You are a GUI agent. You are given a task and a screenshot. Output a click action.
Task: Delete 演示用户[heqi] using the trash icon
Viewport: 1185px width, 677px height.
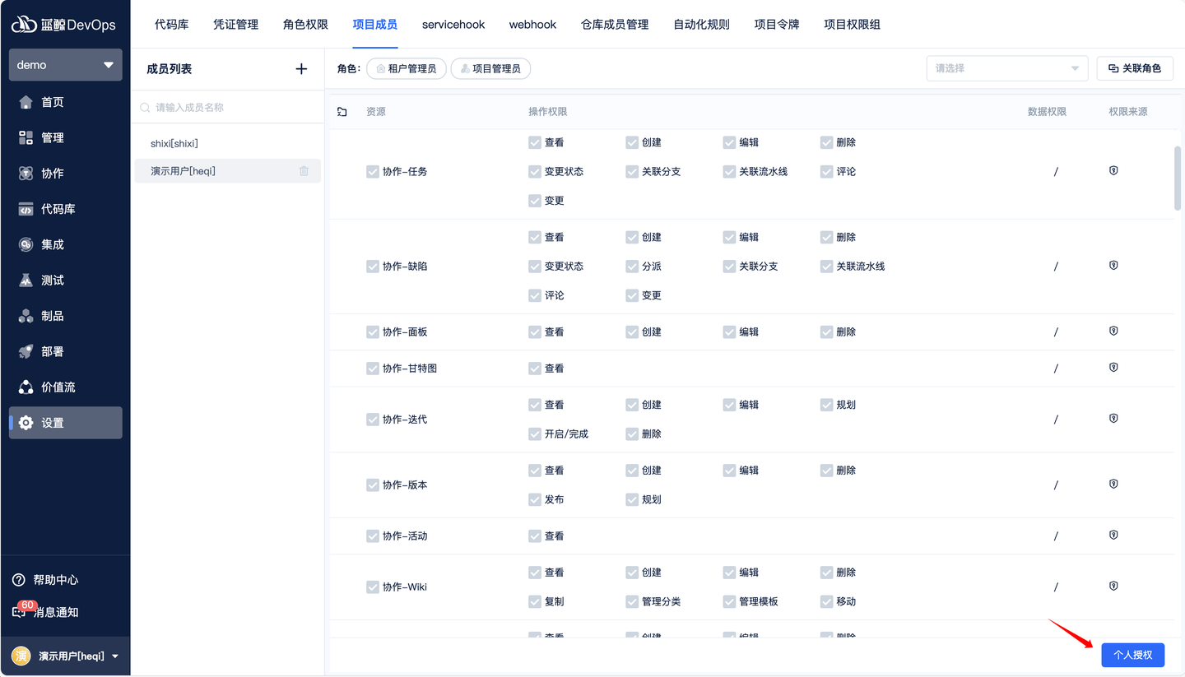[x=304, y=170]
